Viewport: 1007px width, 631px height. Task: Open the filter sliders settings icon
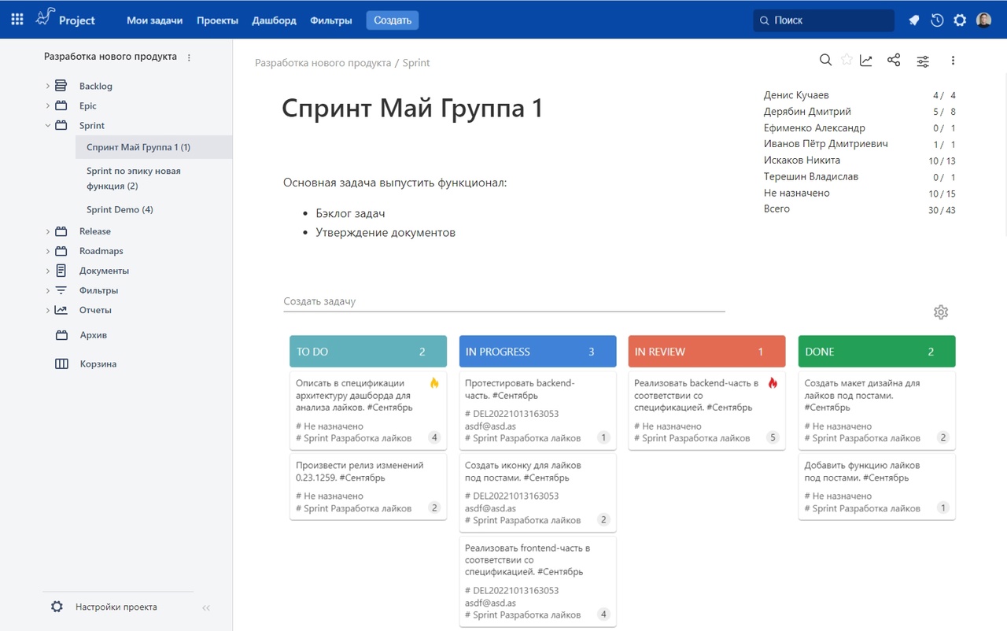coord(923,61)
